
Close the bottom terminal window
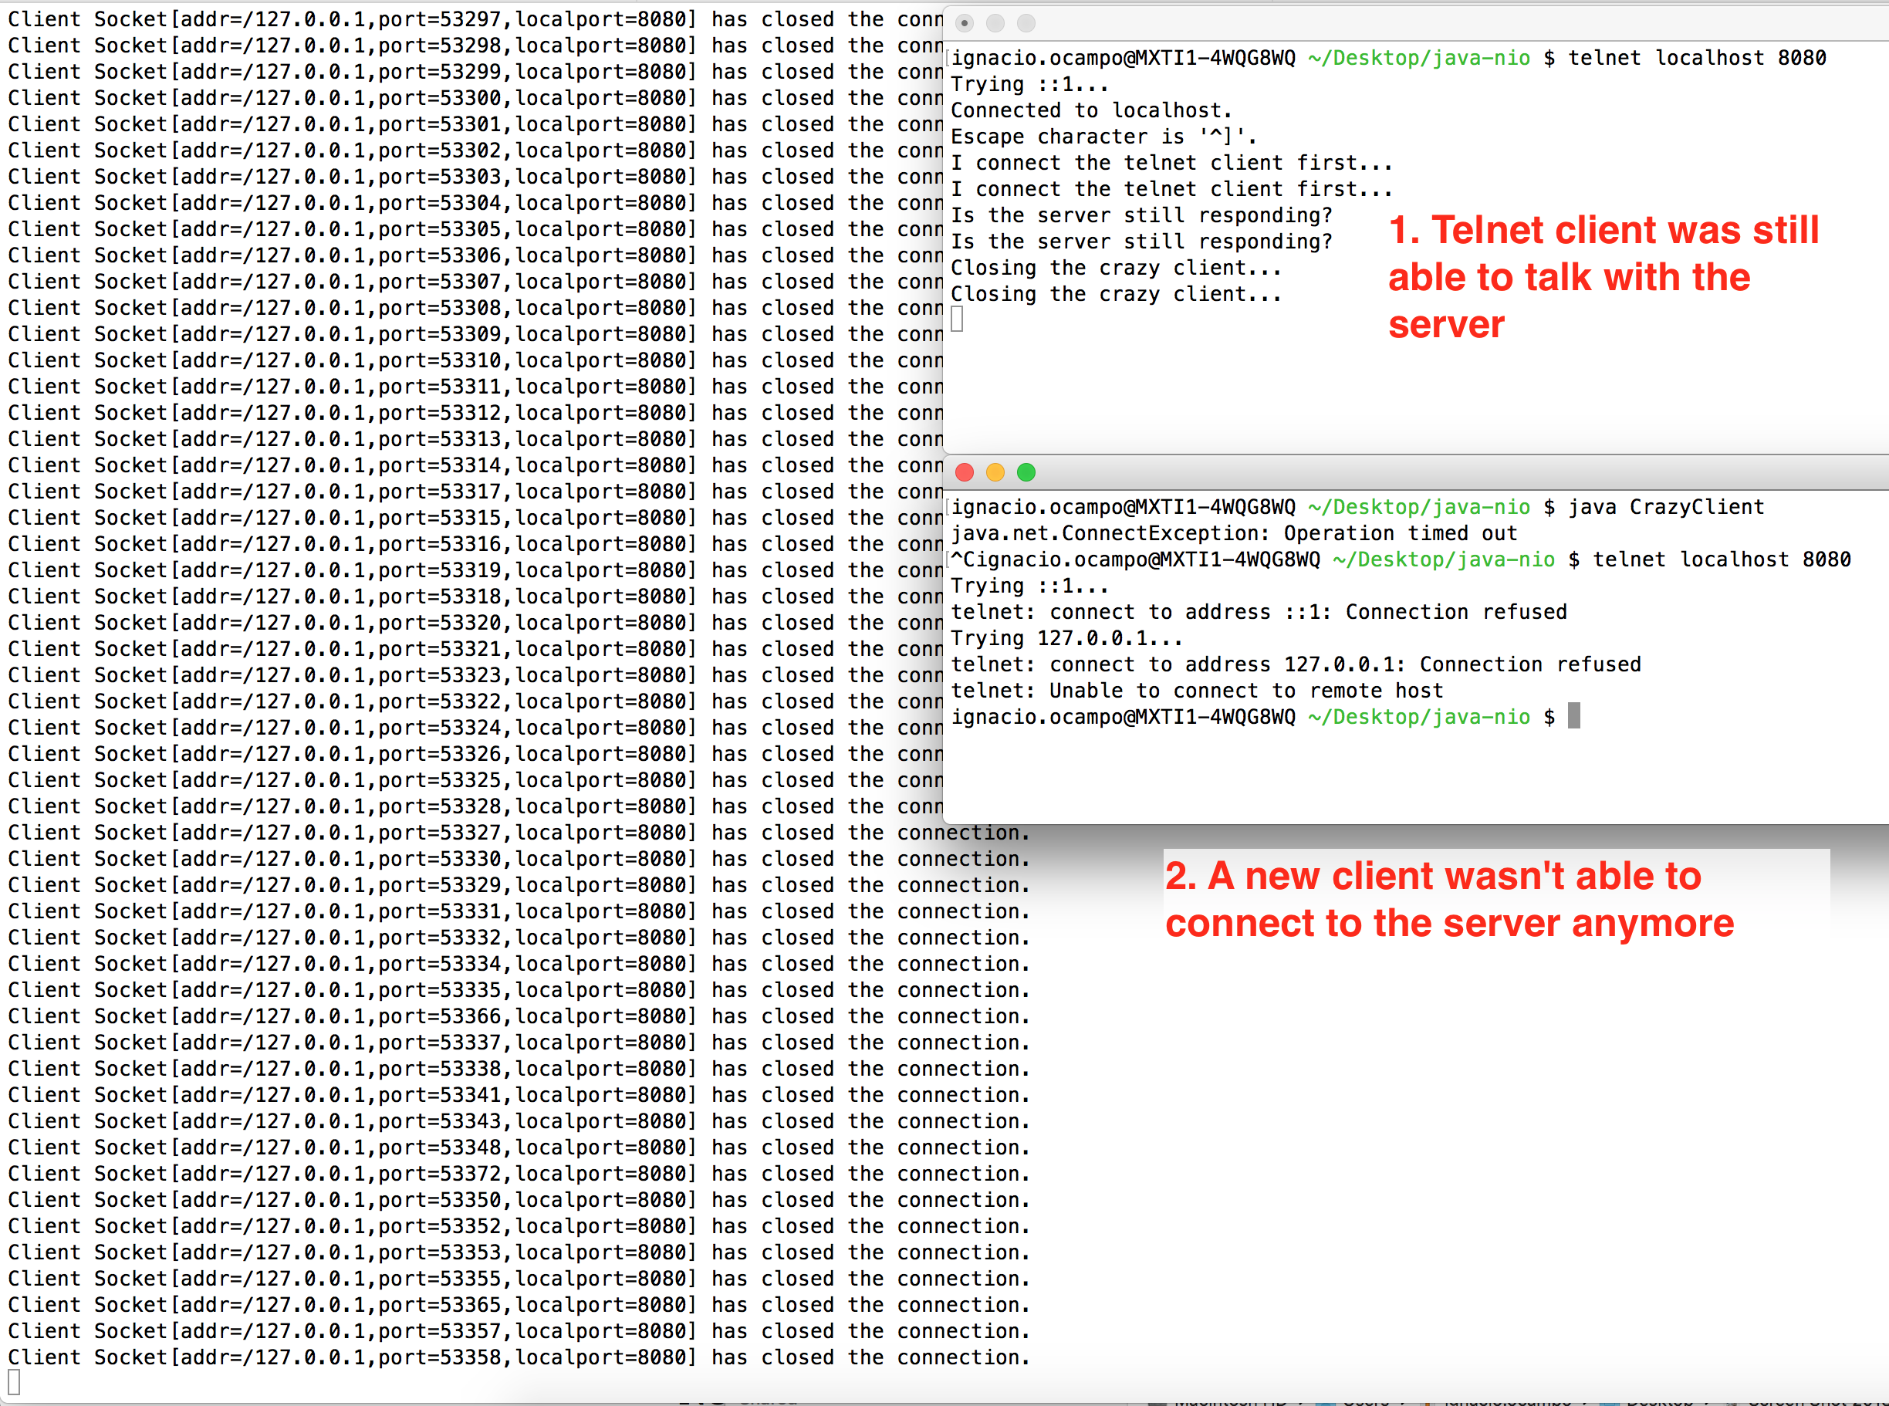(x=964, y=472)
